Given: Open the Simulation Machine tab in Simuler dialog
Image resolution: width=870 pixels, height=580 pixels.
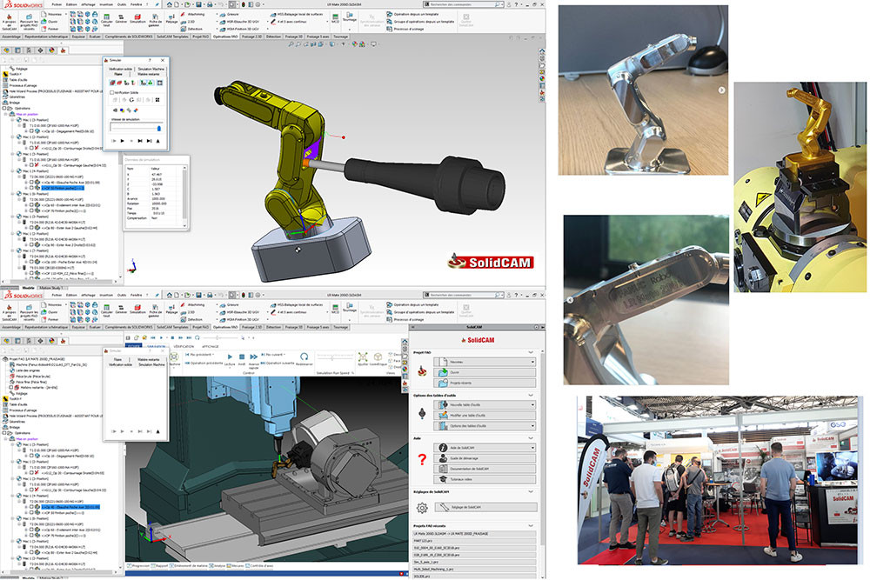Looking at the screenshot, I should coord(151,68).
